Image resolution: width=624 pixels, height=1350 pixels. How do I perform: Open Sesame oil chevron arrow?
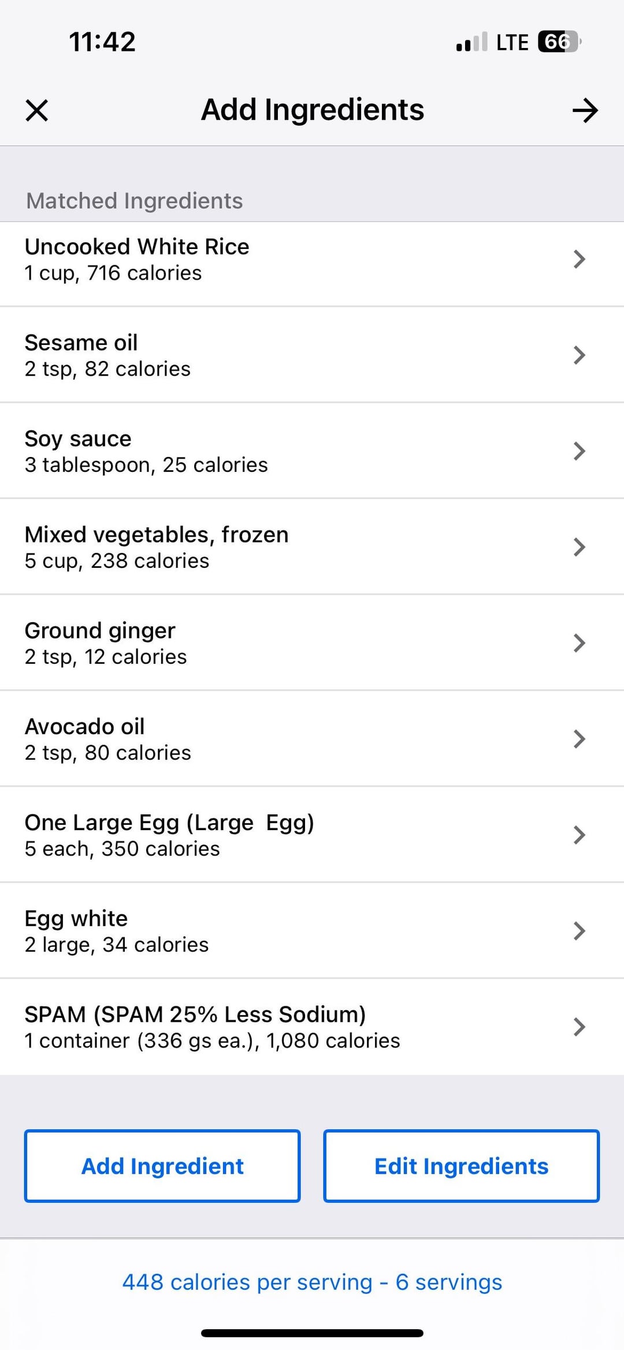coord(579,355)
